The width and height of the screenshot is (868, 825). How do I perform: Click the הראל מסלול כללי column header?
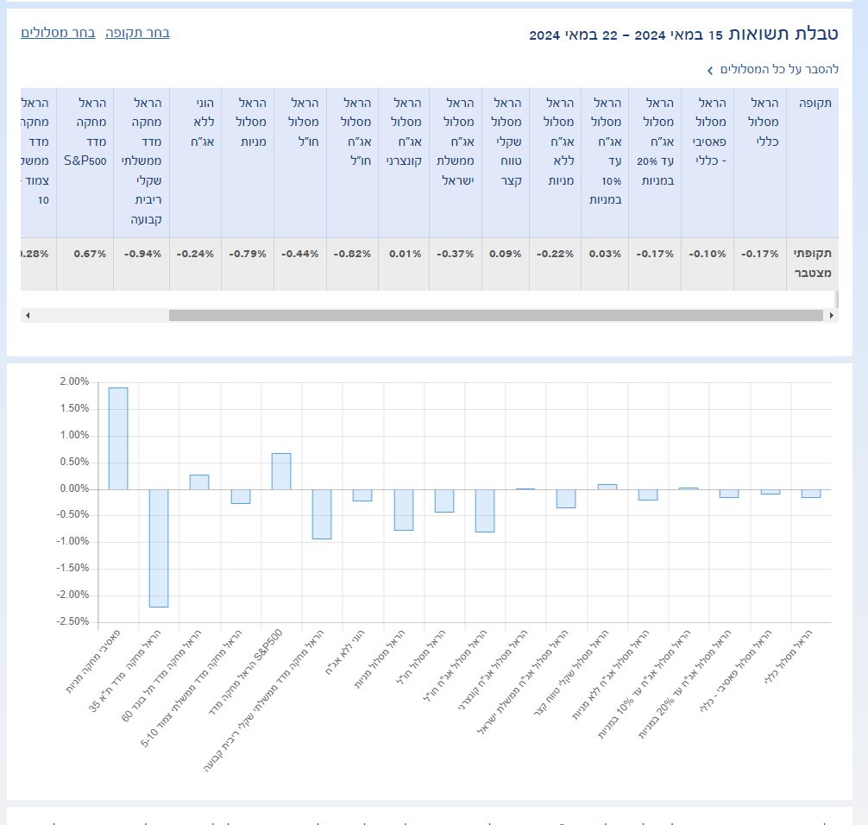click(x=760, y=163)
